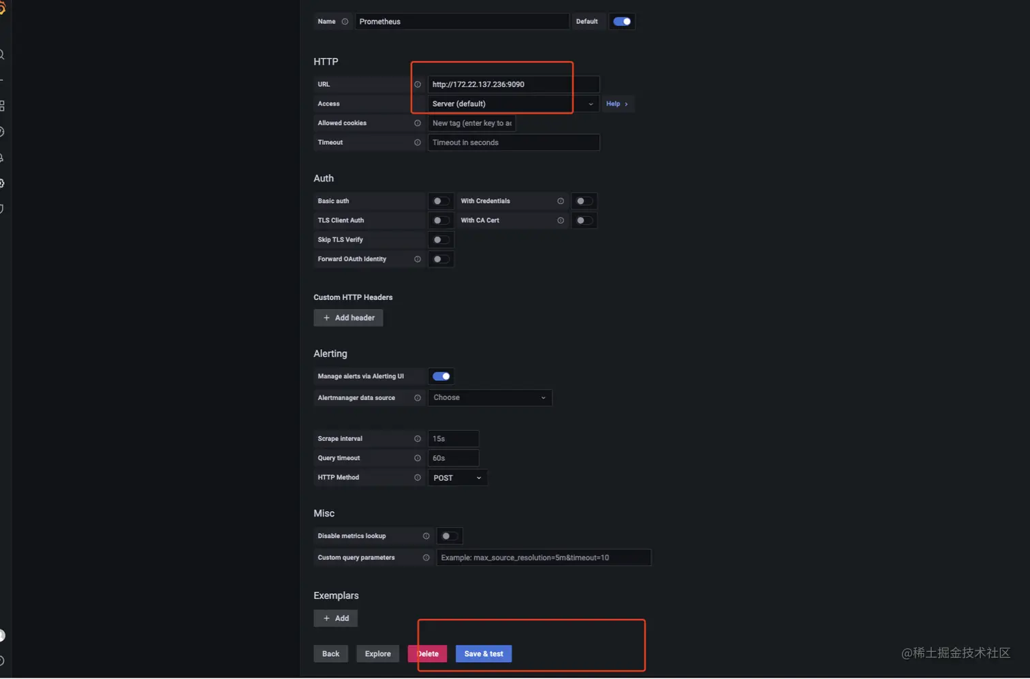
Task: Enable With Credentials
Action: point(584,201)
